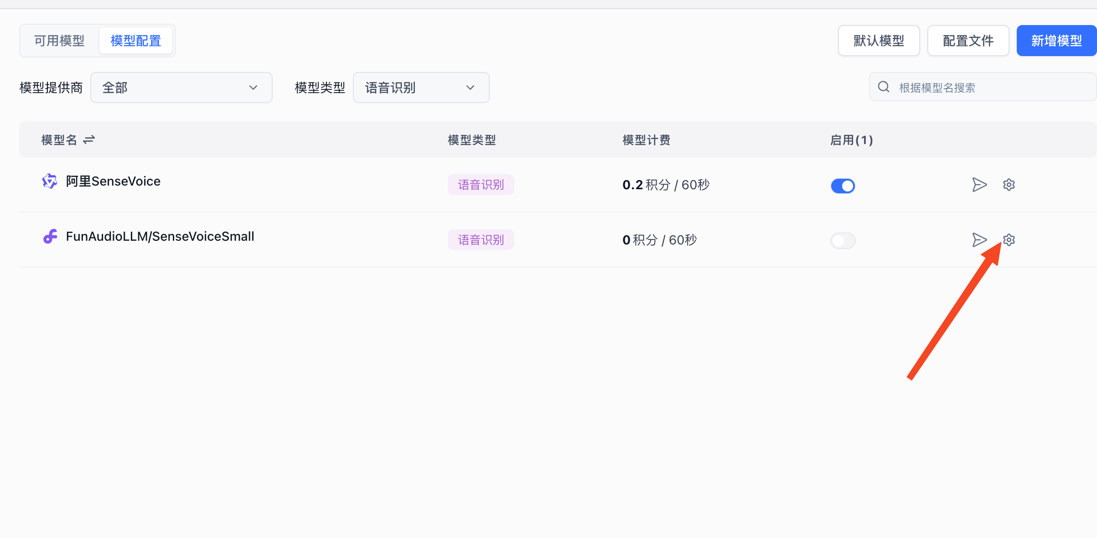The image size is (1097, 538).
Task: Switch to the 可用模型 tab
Action: coord(59,41)
